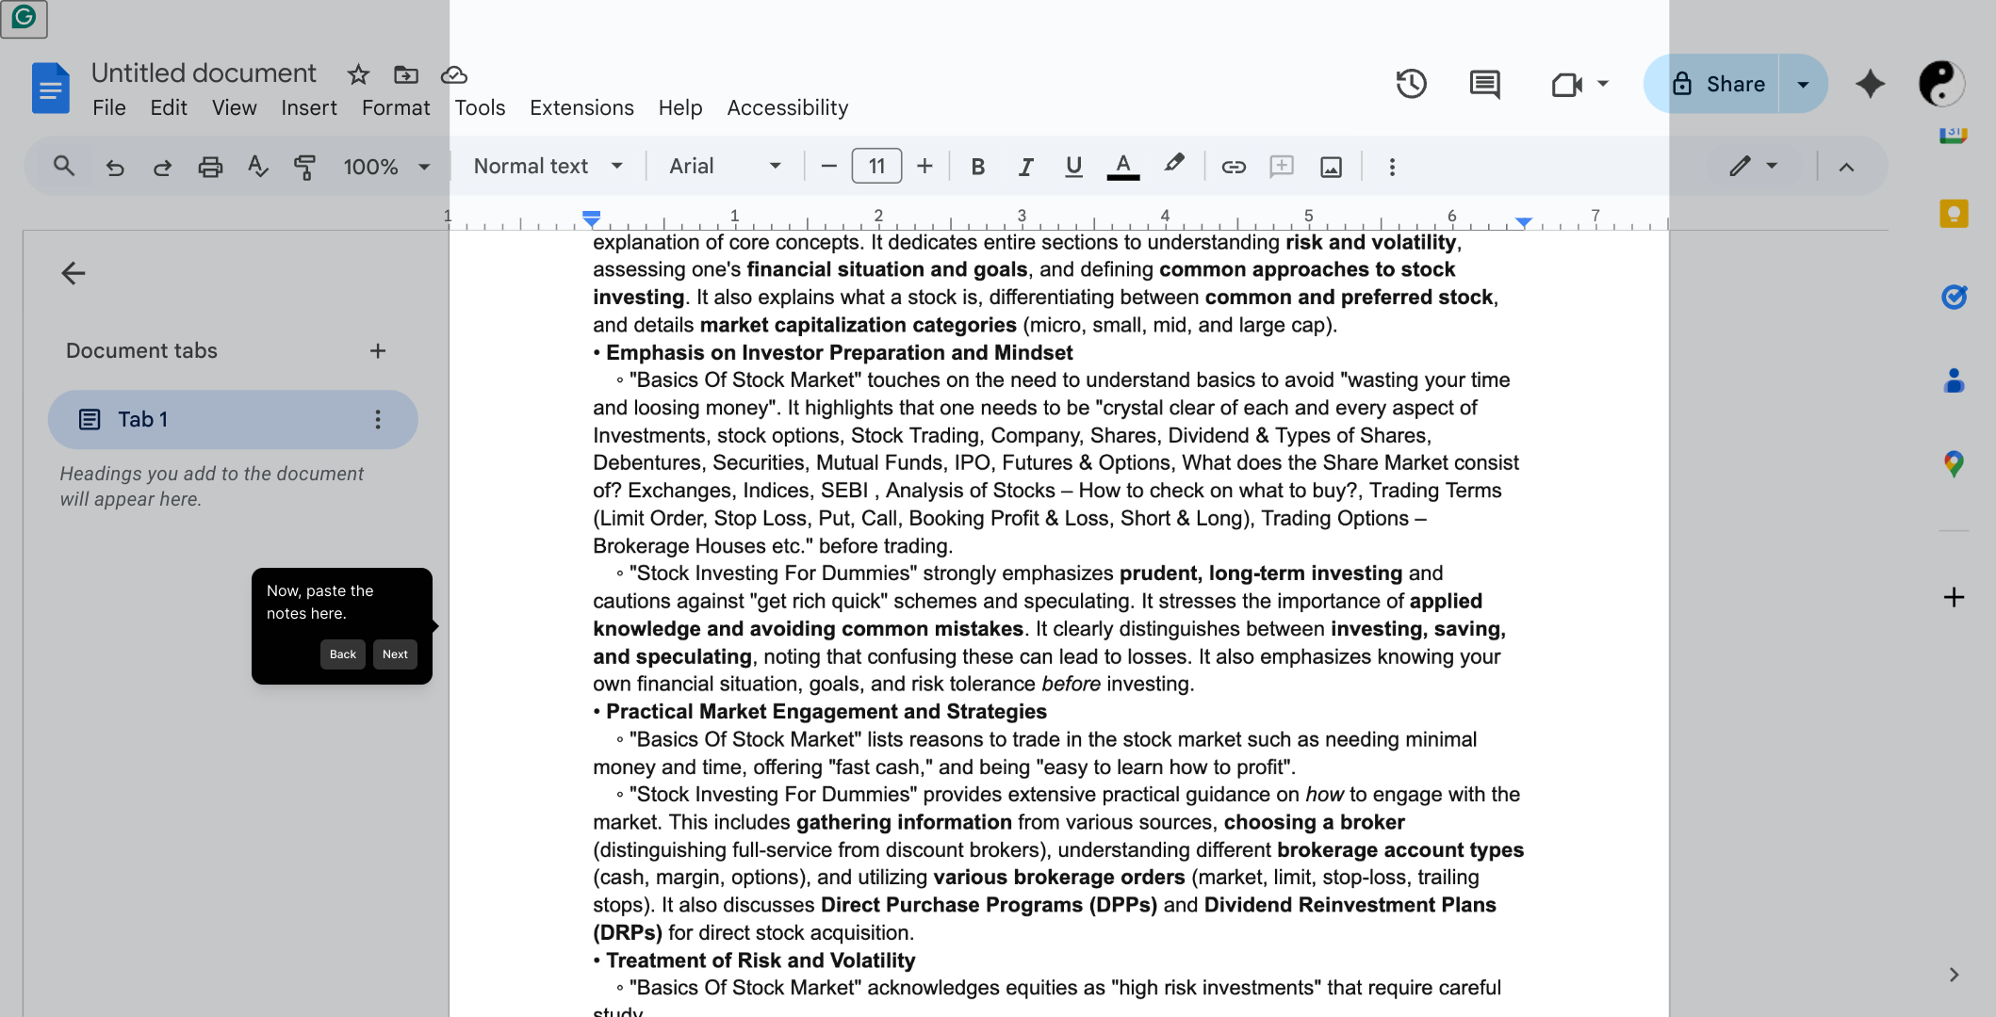
Task: Open the Insert menu
Action: point(309,108)
